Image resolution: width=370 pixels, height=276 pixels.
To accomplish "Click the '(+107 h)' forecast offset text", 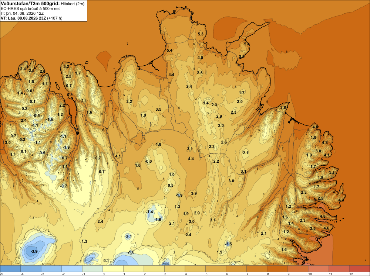I will [x=55, y=18].
